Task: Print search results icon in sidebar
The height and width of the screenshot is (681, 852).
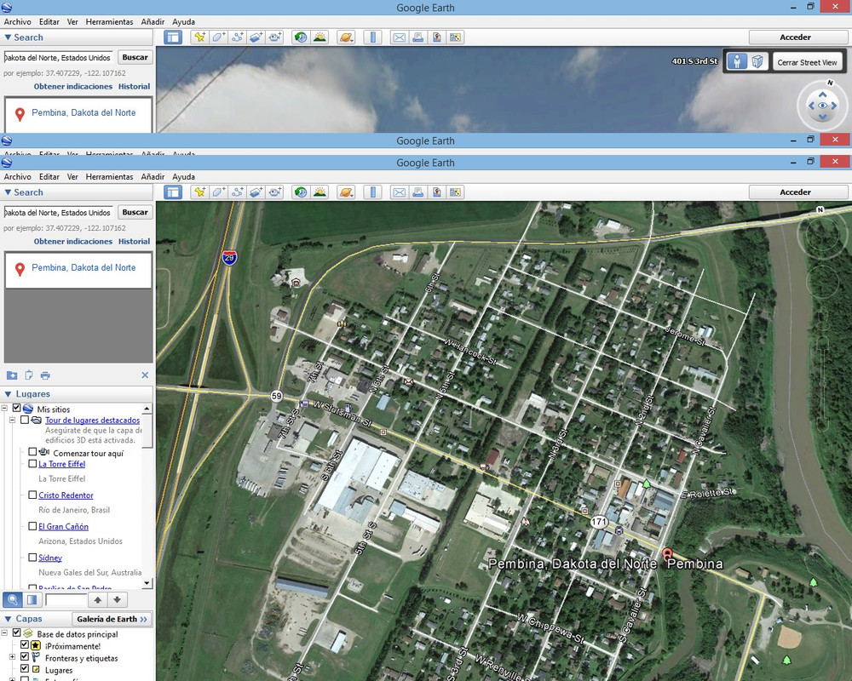Action: point(45,375)
